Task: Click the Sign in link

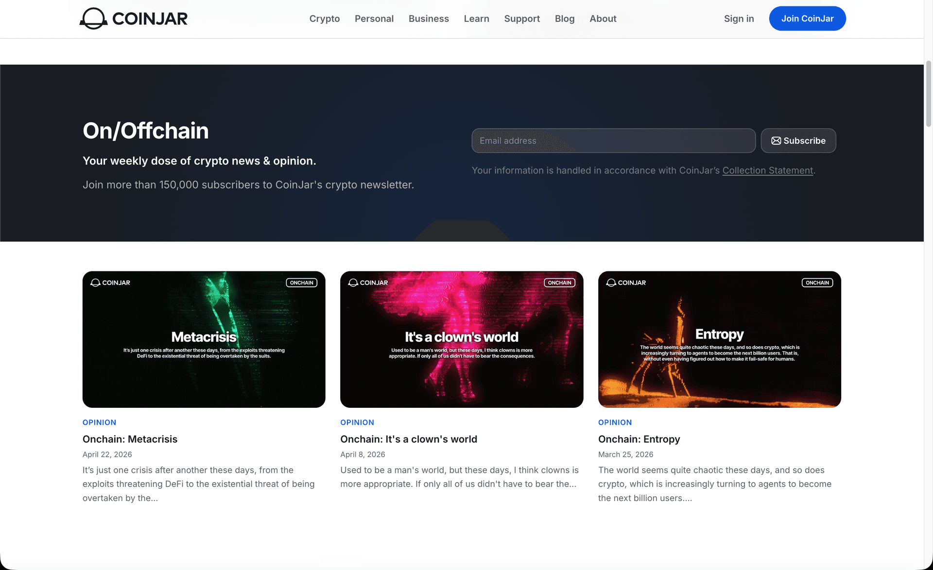Action: point(739,18)
